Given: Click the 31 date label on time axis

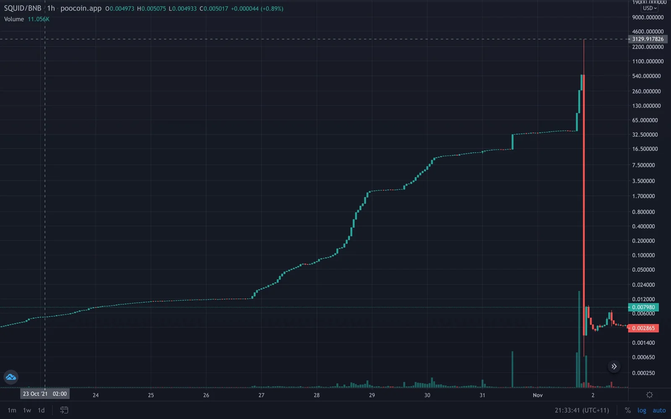Looking at the screenshot, I should click(482, 395).
